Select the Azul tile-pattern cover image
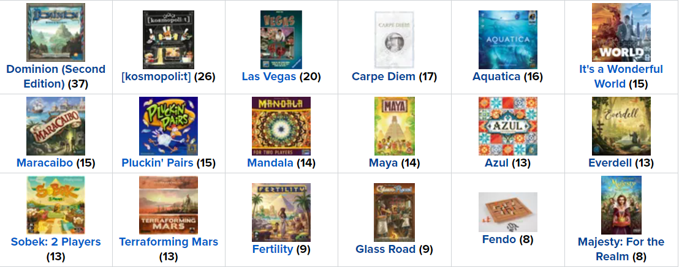The width and height of the screenshot is (679, 267). click(507, 126)
